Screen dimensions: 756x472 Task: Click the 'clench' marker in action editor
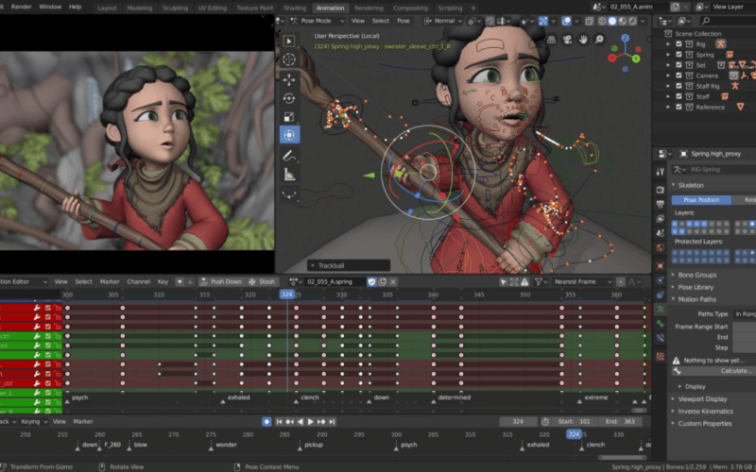(x=309, y=397)
